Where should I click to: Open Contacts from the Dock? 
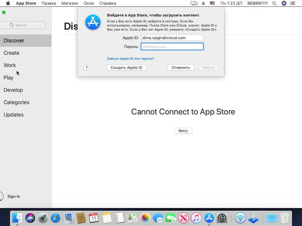81,218
